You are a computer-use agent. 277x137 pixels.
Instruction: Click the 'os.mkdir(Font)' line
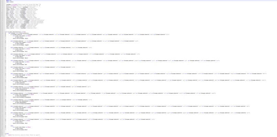[19, 70]
